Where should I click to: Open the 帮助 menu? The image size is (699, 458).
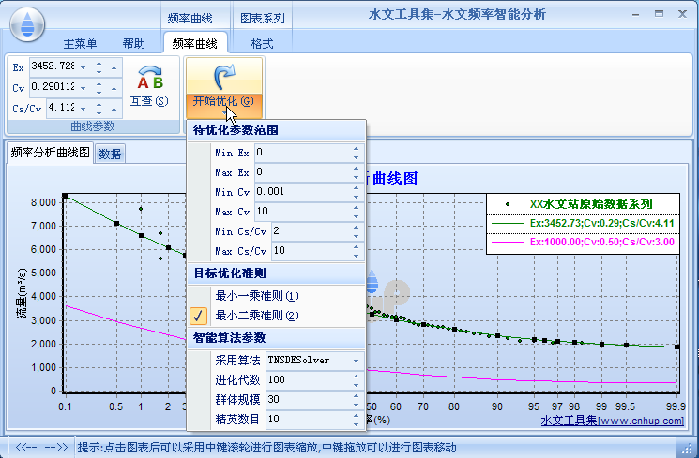(x=134, y=44)
